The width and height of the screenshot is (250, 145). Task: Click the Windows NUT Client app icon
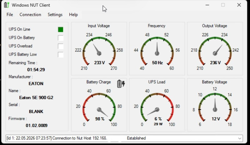tap(6, 5)
